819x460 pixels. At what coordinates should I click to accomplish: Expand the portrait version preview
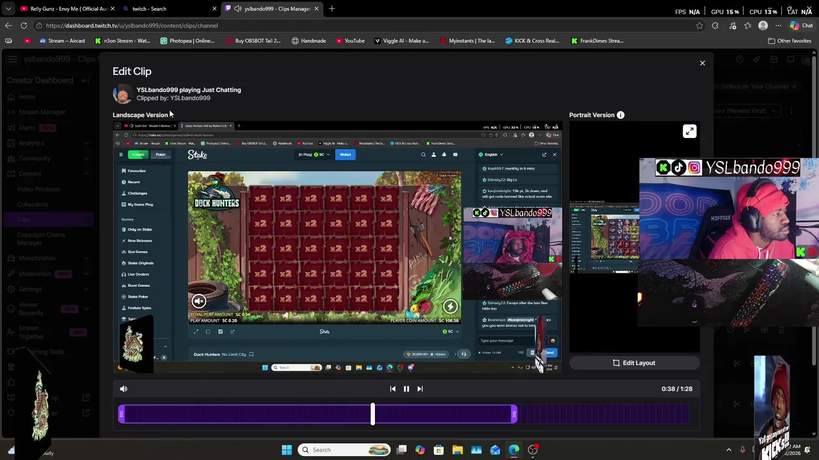tap(689, 131)
